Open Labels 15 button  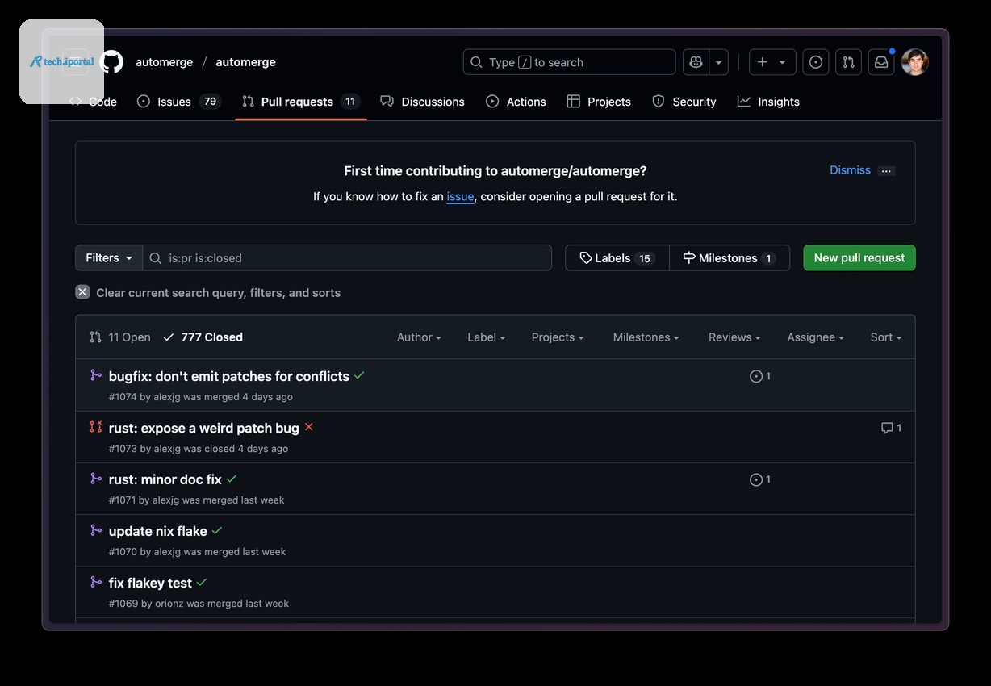(617, 258)
